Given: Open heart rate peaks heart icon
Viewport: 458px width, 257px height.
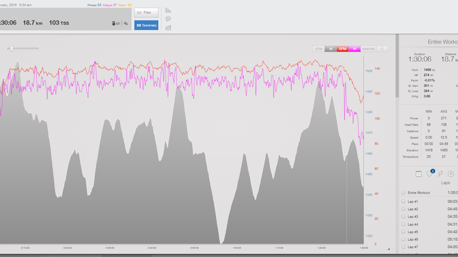Looking at the screenshot, I should (429, 174).
